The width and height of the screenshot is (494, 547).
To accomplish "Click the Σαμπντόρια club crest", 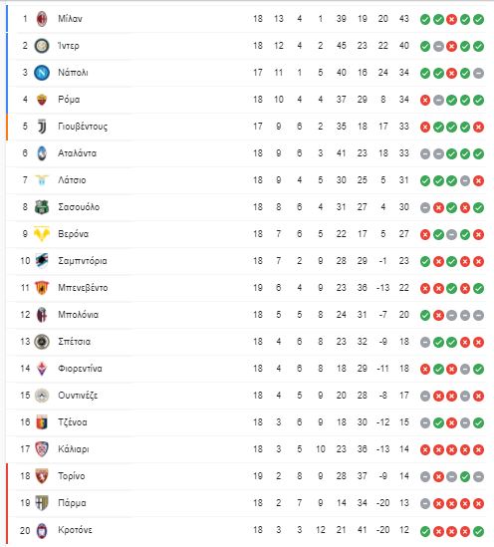I will point(42,261).
